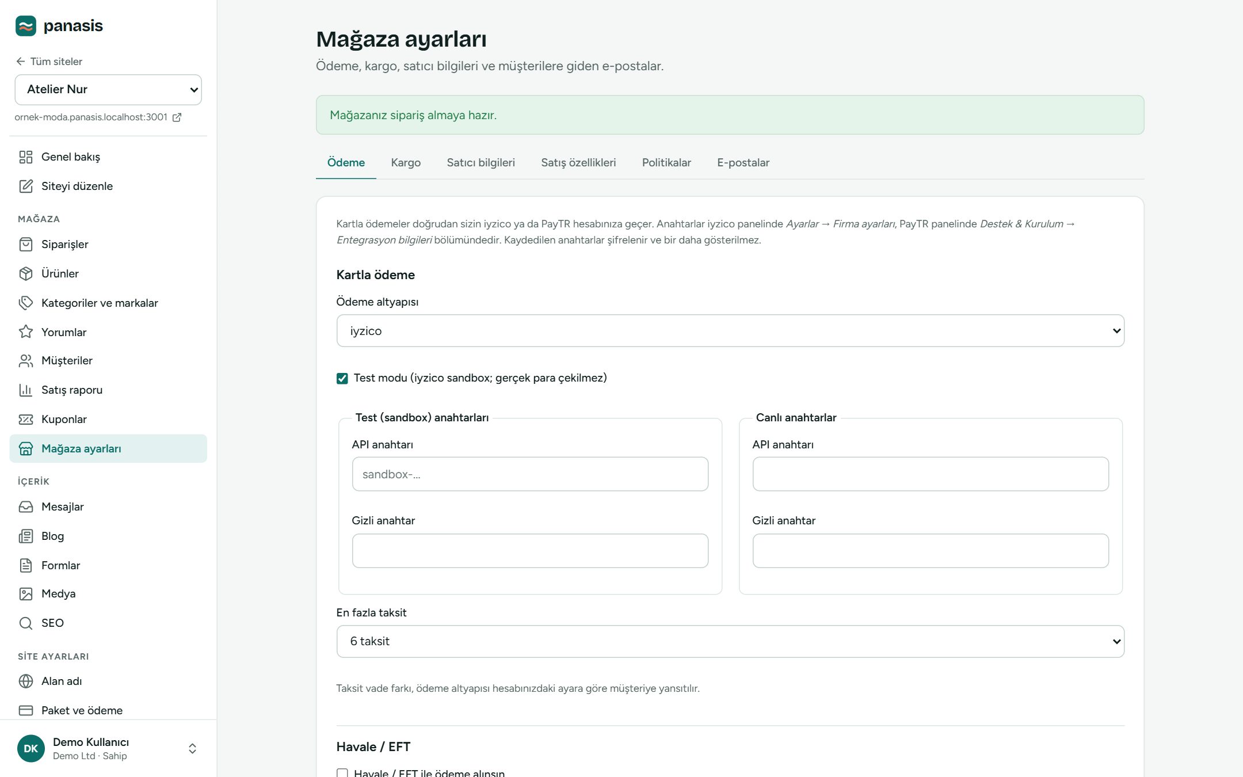Focus the sandbox API anahtarı input
This screenshot has width=1243, height=777.
click(530, 474)
